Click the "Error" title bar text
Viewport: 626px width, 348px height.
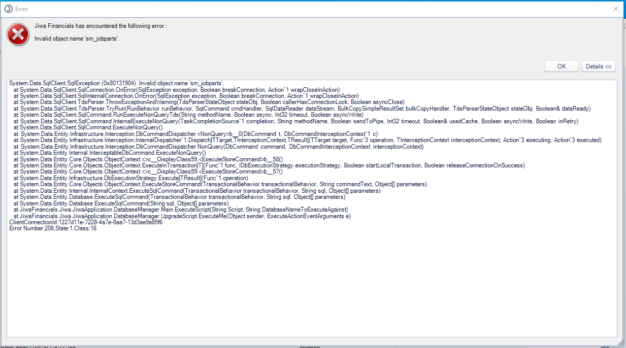pyautogui.click(x=22, y=9)
